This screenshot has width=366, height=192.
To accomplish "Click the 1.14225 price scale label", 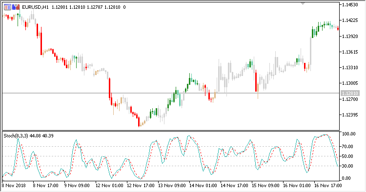I will click(x=350, y=20).
